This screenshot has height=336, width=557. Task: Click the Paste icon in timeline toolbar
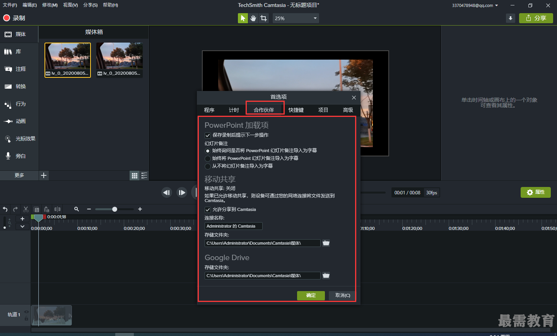(47, 209)
